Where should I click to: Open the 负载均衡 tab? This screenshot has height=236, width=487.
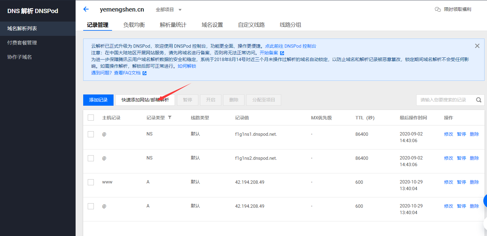pyautogui.click(x=134, y=25)
